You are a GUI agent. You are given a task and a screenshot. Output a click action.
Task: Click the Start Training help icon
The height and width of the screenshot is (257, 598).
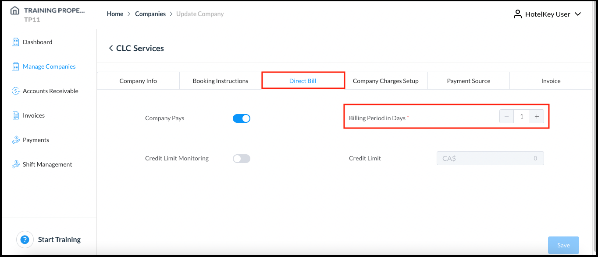pos(25,240)
